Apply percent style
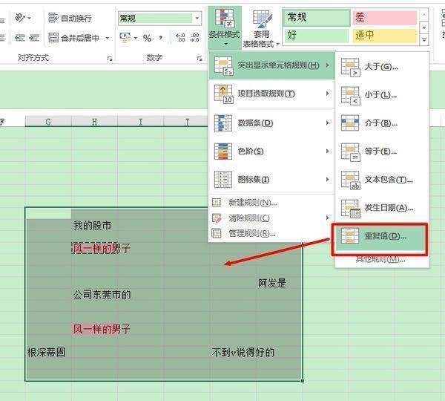The height and width of the screenshot is (401, 445). [148, 38]
